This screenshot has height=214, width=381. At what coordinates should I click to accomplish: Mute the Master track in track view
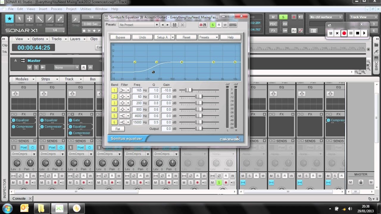29,67
